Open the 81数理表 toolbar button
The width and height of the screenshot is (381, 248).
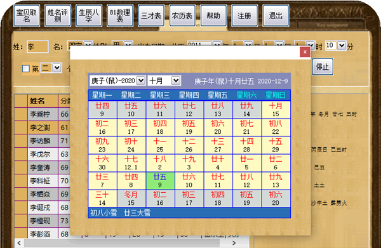pos(120,15)
